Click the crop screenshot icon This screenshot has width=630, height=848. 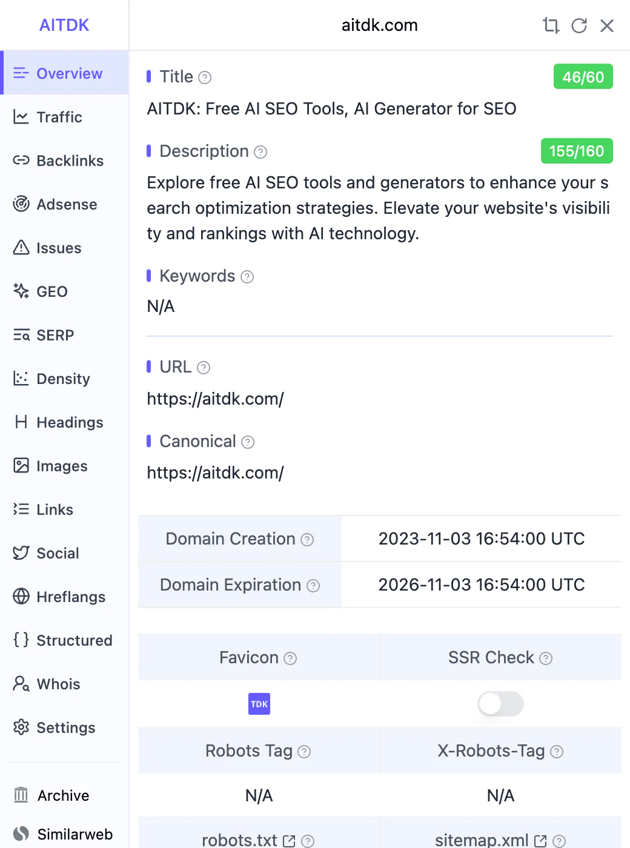pyautogui.click(x=551, y=25)
